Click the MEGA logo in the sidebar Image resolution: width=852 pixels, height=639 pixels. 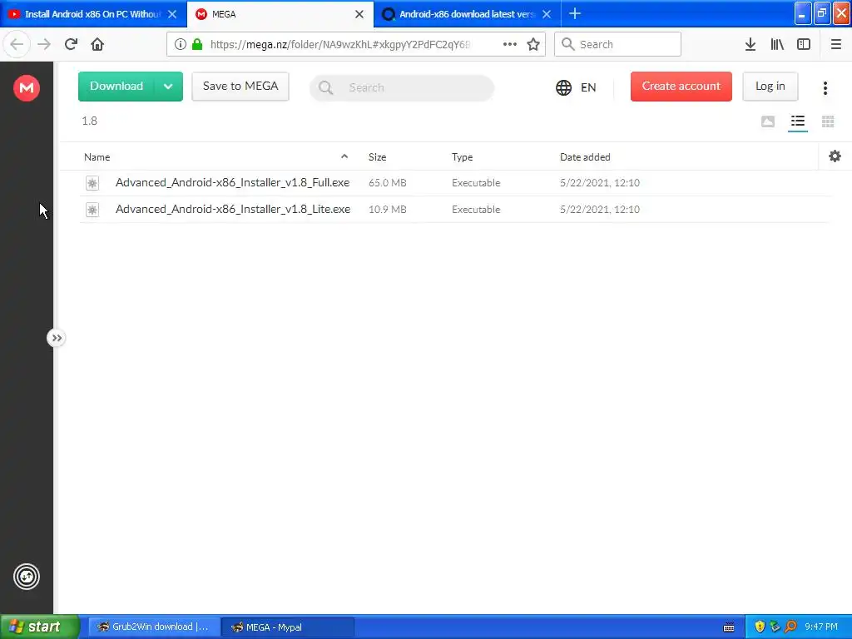pyautogui.click(x=26, y=87)
